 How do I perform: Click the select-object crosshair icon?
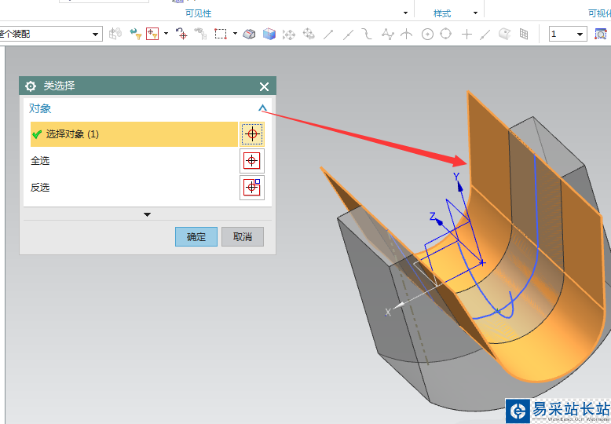click(251, 134)
